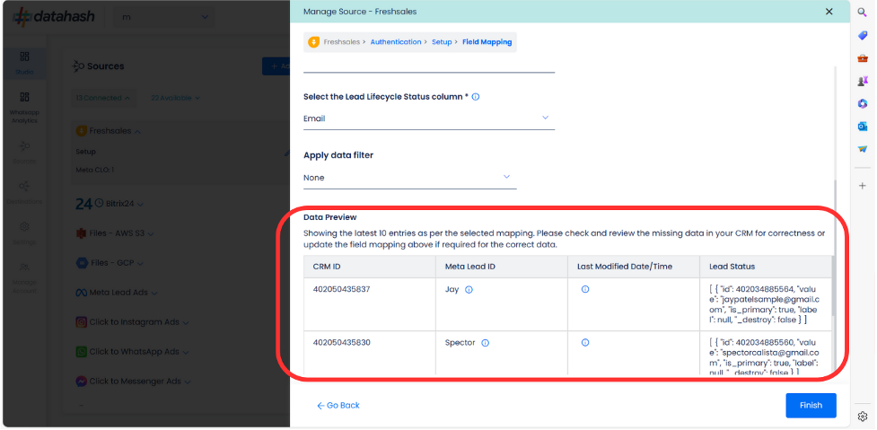Click Last Modified Date/Time column header

point(634,267)
